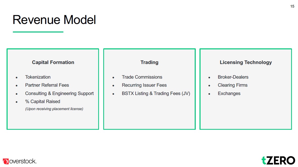Image resolution: width=298 pixels, height=167 pixels.
Task: Click the slide page number 15
Action: pos(292,6)
